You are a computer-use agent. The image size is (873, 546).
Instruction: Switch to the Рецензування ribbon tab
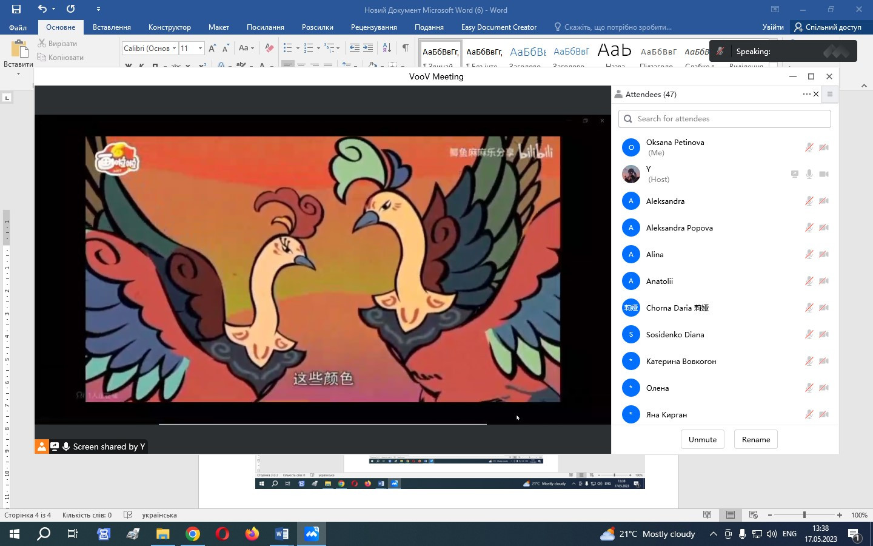tap(374, 27)
